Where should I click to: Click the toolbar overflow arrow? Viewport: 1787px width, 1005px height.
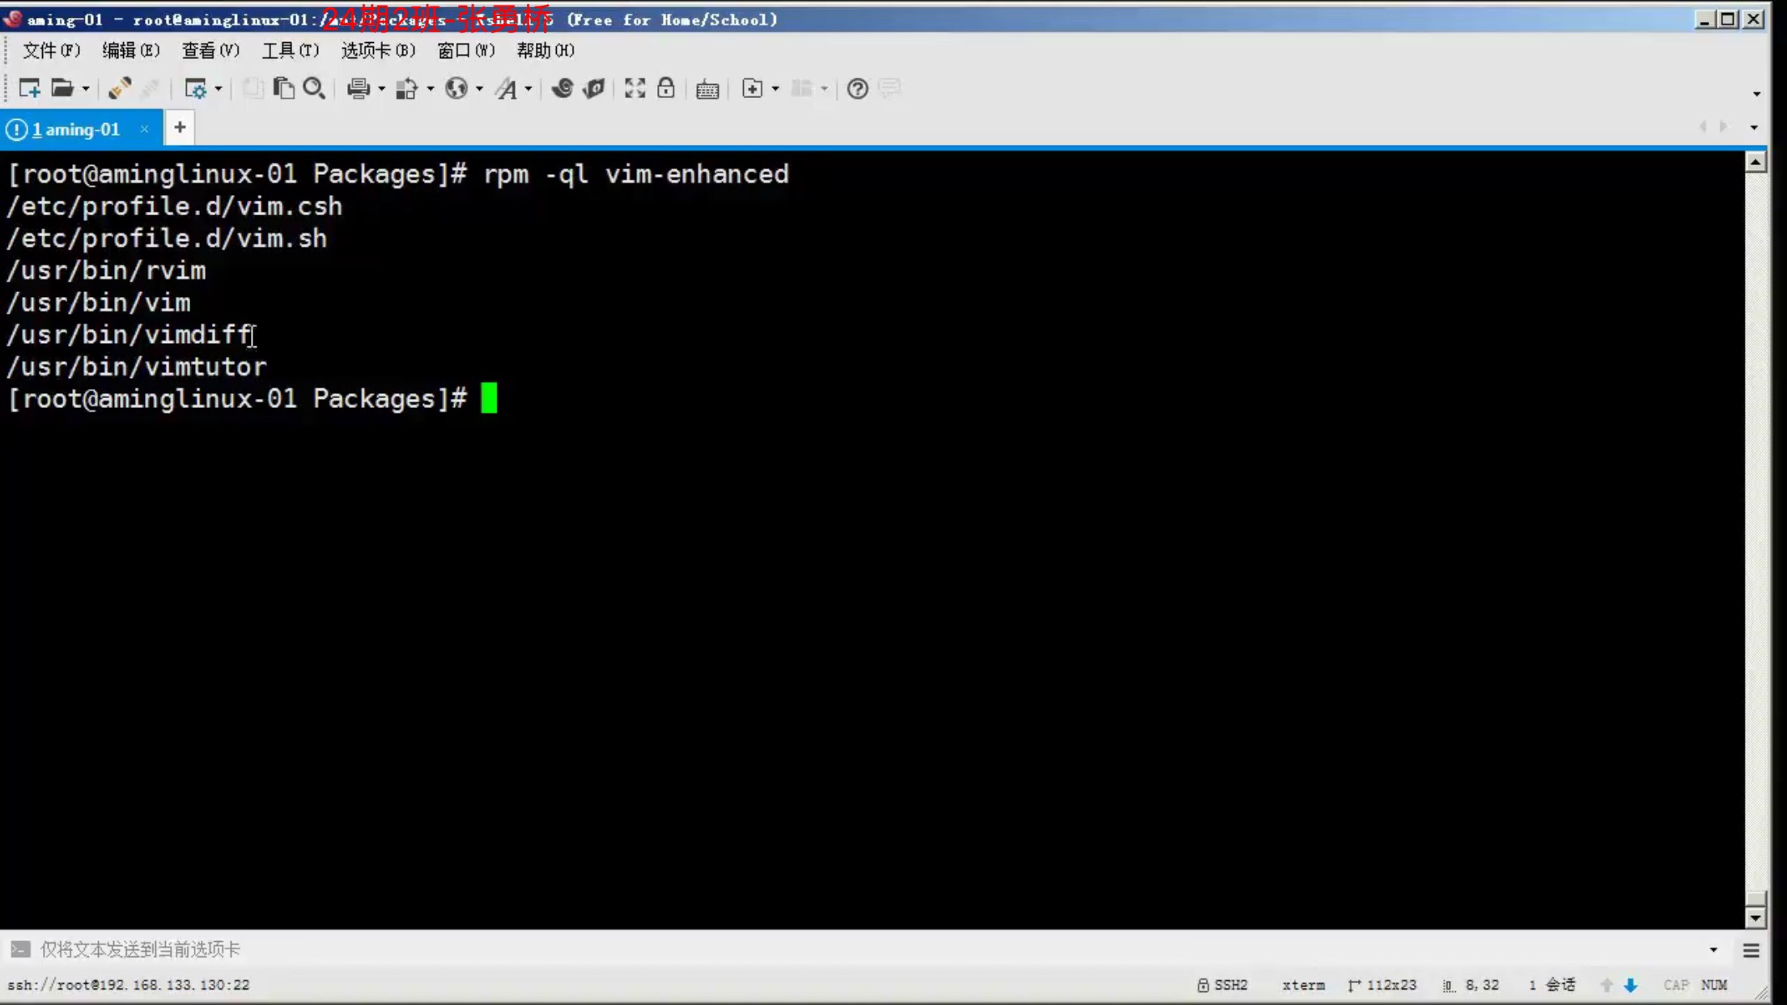[x=1756, y=94]
